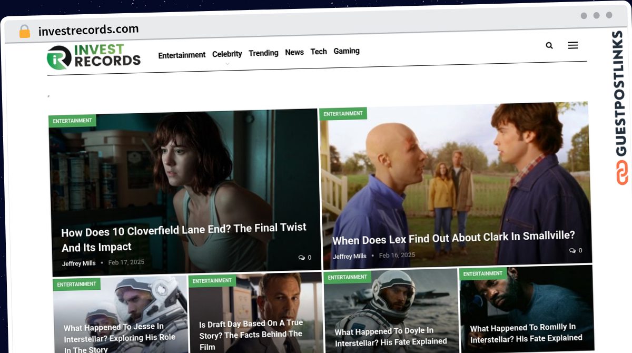Navigate to the Tech section
The image size is (632, 353).
[x=319, y=52]
